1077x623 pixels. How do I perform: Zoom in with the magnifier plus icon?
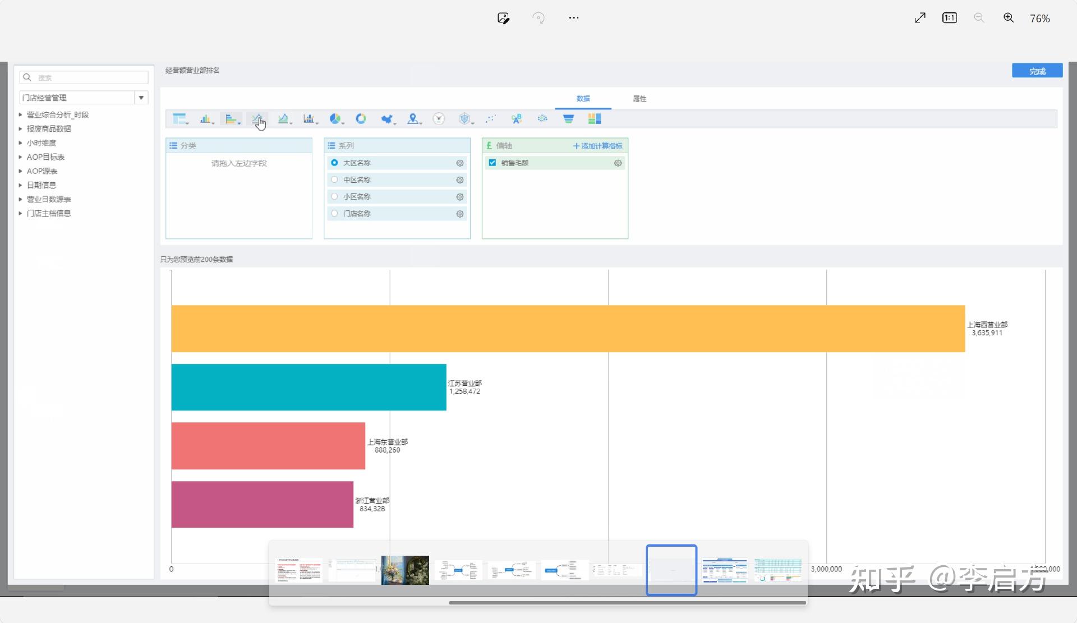[x=1009, y=18]
